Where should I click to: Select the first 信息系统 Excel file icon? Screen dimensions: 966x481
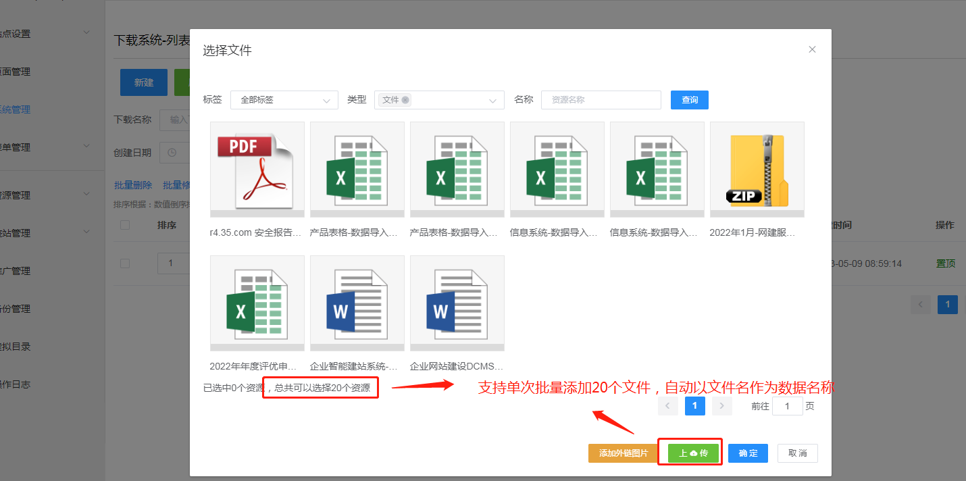tap(557, 169)
